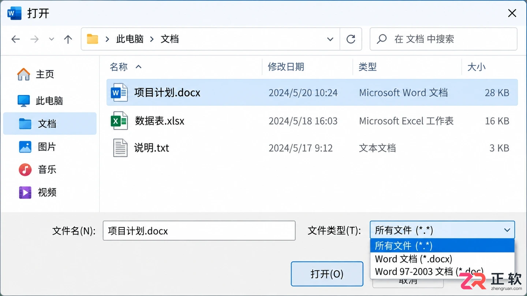This screenshot has height=296, width=527.
Task: Click the Excel icon of 数据表.xlsx
Action: (x=119, y=121)
